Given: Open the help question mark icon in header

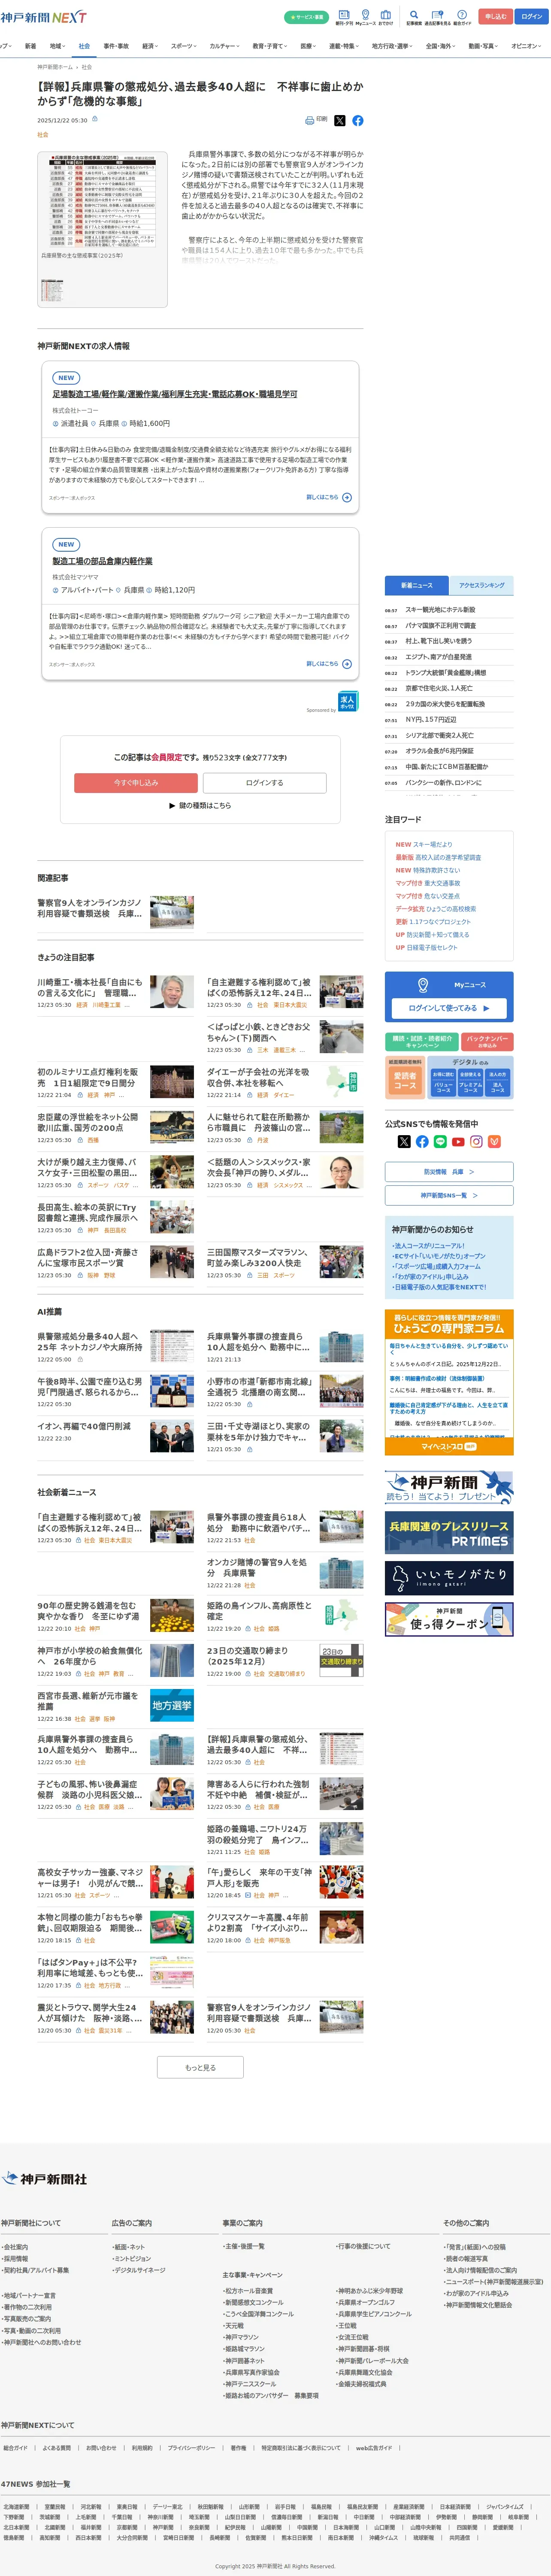Looking at the screenshot, I should 462,14.
